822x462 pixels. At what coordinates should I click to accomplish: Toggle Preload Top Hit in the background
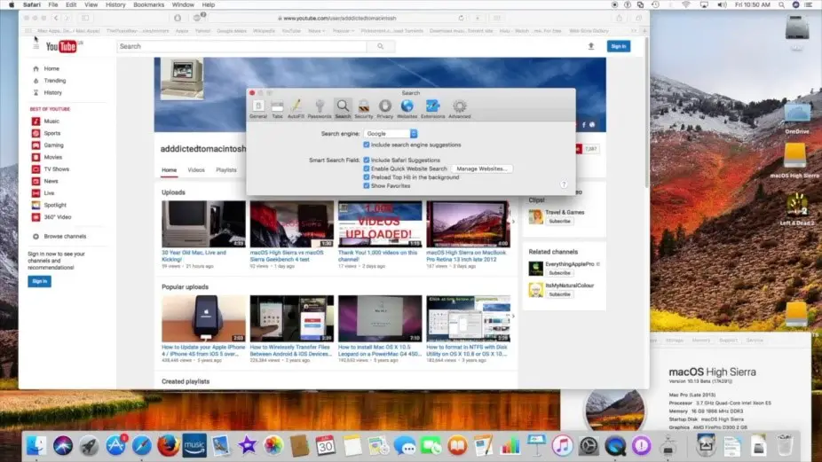(367, 177)
